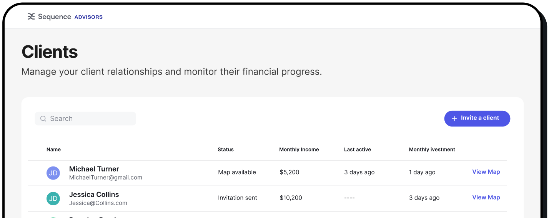This screenshot has height=218, width=549.
Task: Click the Jessica@Collins.com email address
Action: 98,203
